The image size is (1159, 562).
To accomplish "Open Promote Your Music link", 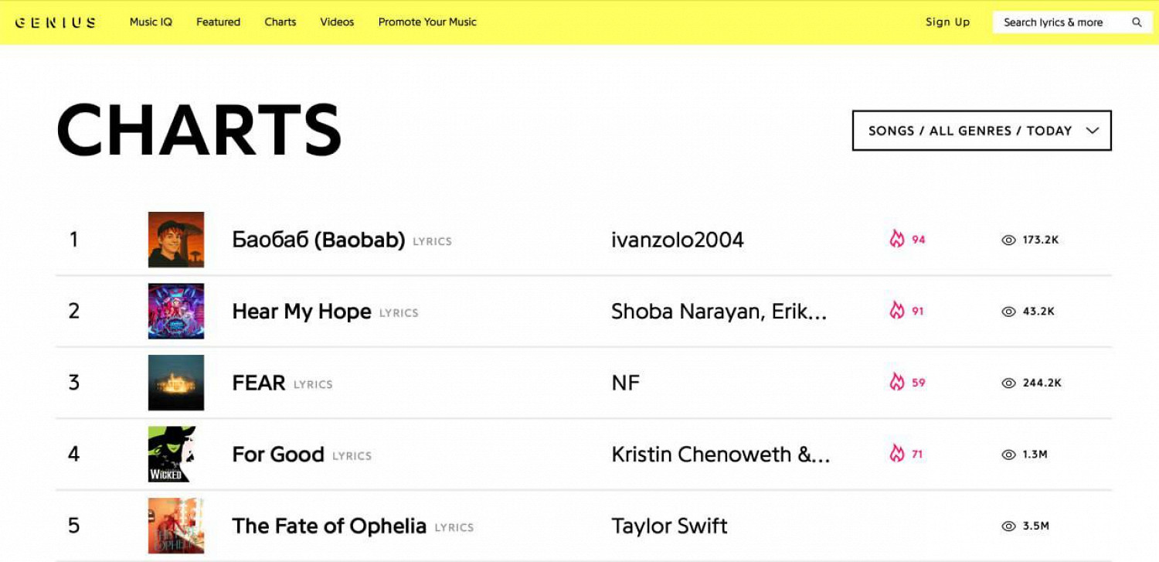I will click(427, 22).
